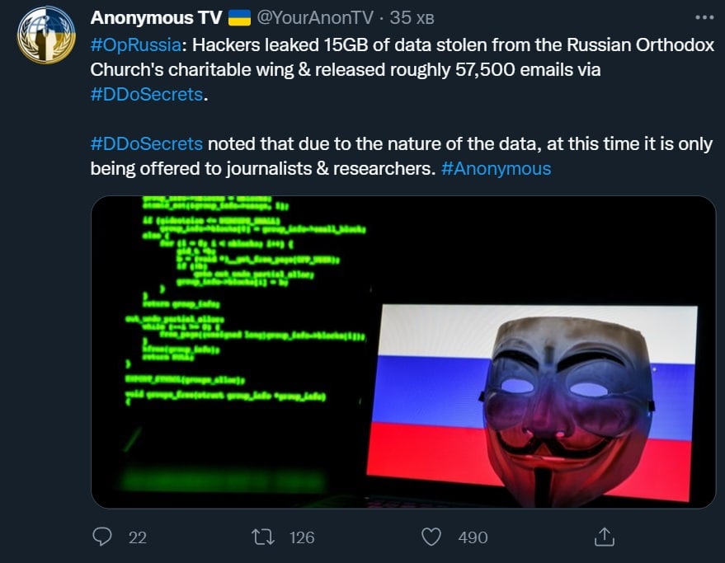This screenshot has height=563, width=725.
Task: Show the 126 retweets count
Action: click(302, 537)
